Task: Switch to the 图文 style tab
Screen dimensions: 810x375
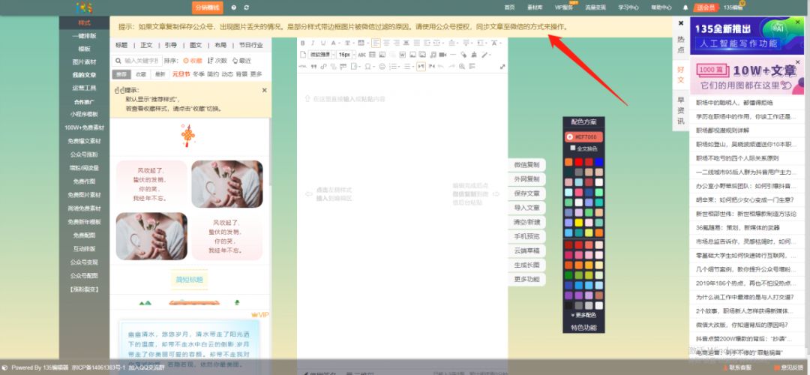Action: point(196,45)
